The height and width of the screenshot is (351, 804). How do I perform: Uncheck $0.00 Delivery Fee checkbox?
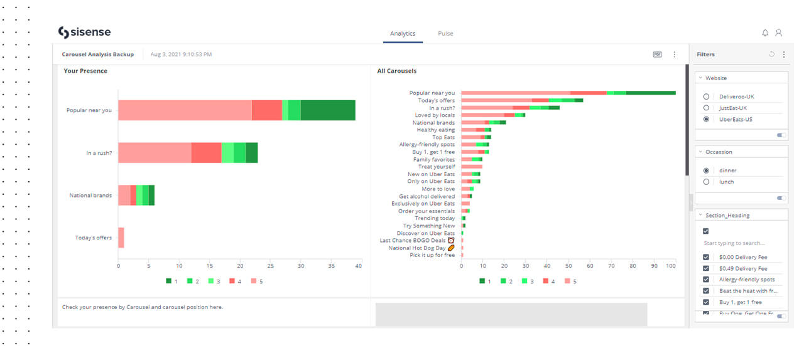[706, 257]
